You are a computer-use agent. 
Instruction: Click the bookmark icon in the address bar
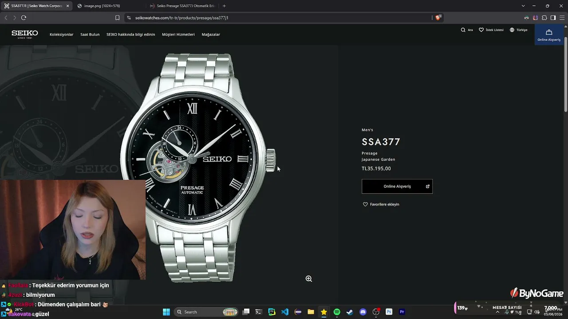tap(117, 18)
